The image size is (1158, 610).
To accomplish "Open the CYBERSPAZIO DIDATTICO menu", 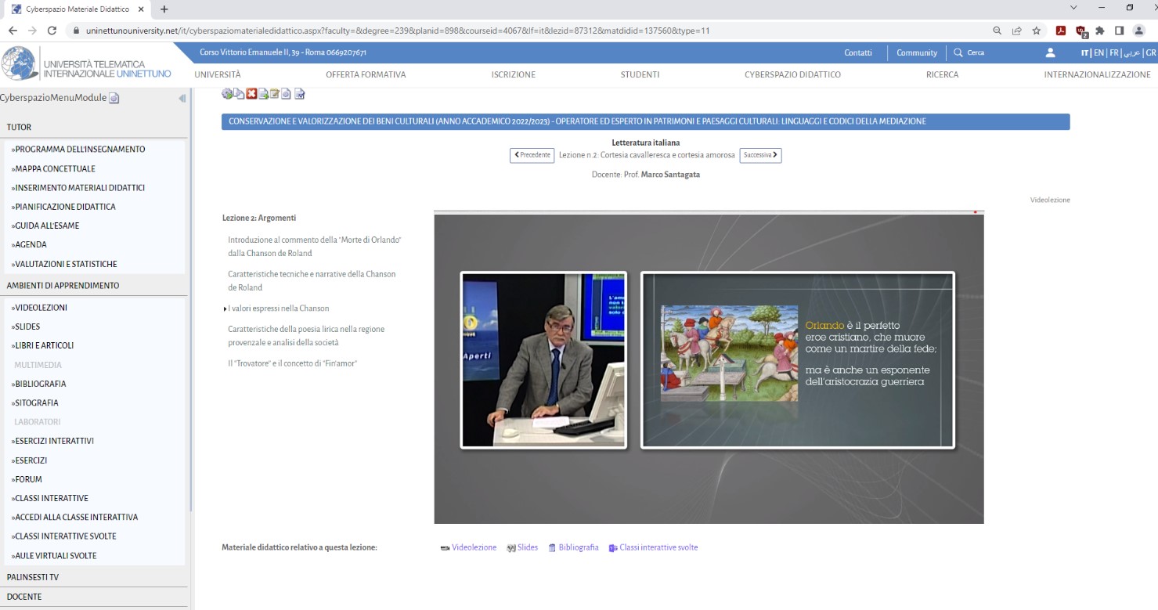I will tap(792, 75).
